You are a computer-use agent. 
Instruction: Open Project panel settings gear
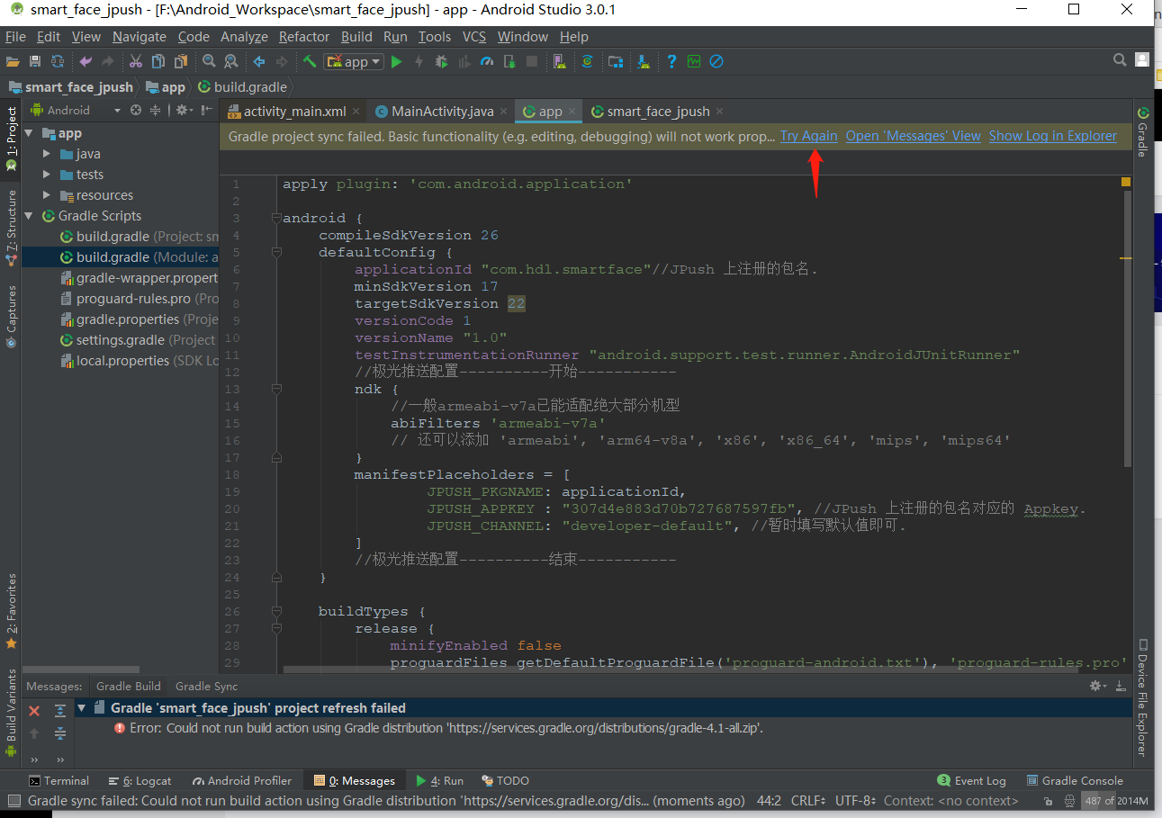pyautogui.click(x=183, y=110)
